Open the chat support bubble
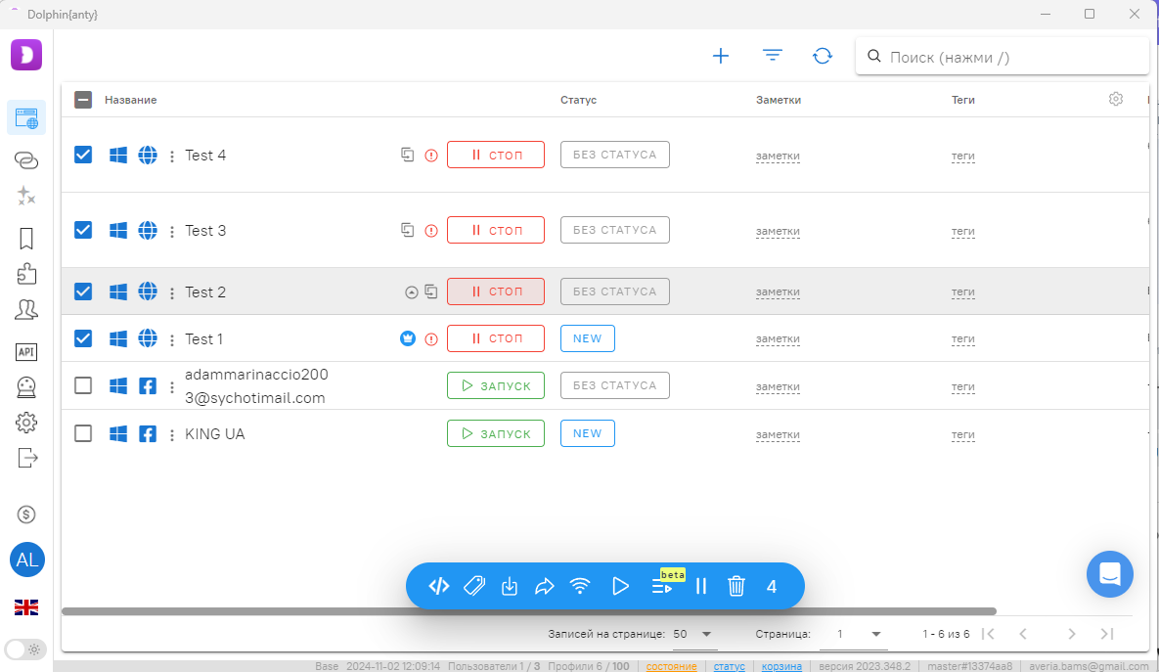1159x672 pixels. (1109, 574)
